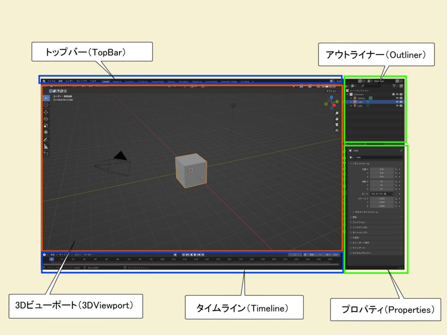Open the ファイル menu
This screenshot has height=335, width=447.
51,81
